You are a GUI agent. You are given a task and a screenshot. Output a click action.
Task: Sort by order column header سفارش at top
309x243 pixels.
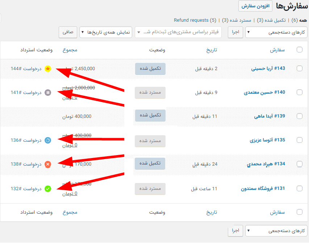(x=277, y=50)
